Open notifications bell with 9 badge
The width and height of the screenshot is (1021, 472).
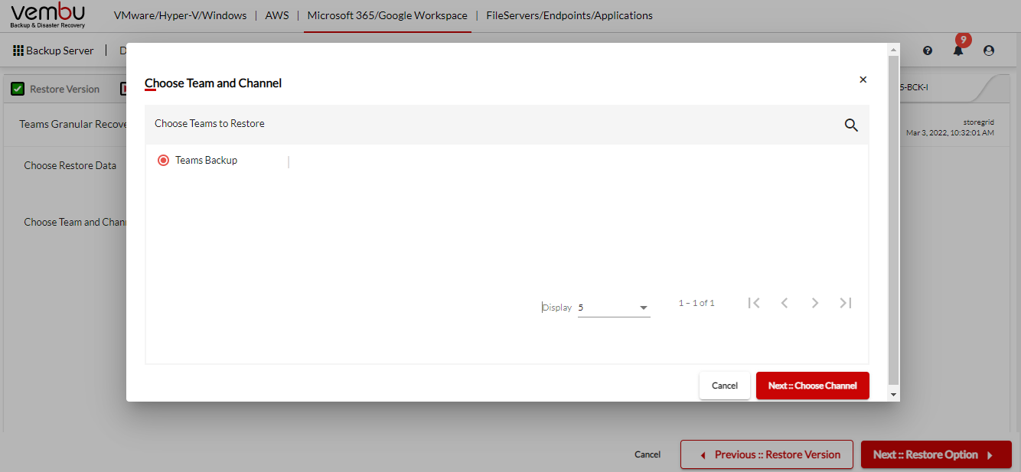(958, 50)
